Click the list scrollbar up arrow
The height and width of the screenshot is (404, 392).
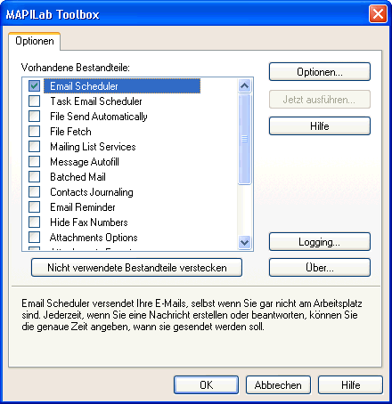(x=245, y=86)
